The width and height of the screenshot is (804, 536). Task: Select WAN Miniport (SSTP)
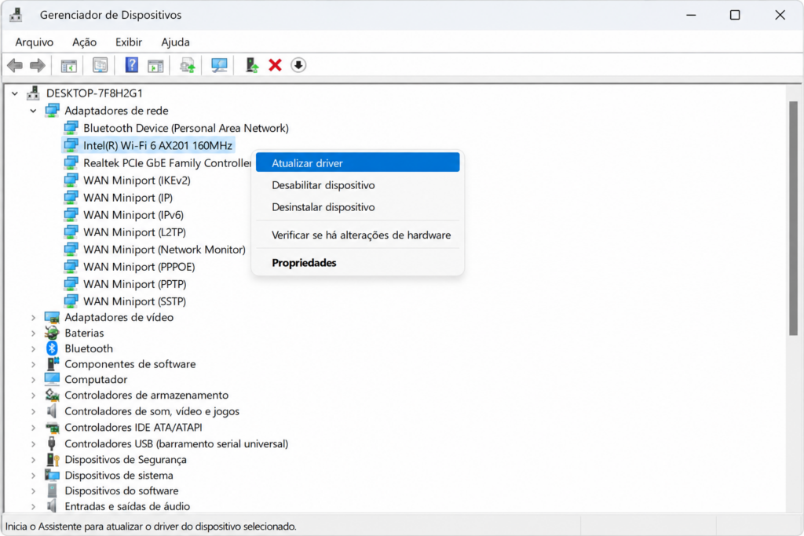coord(134,302)
